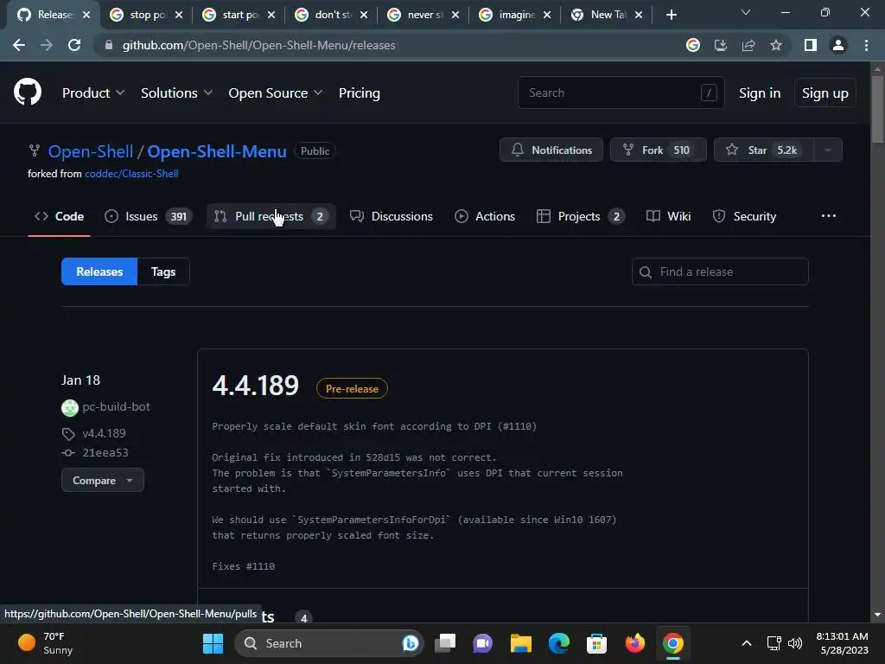Click the pc-build-bot avatar
This screenshot has height=664, width=885.
[x=70, y=408]
